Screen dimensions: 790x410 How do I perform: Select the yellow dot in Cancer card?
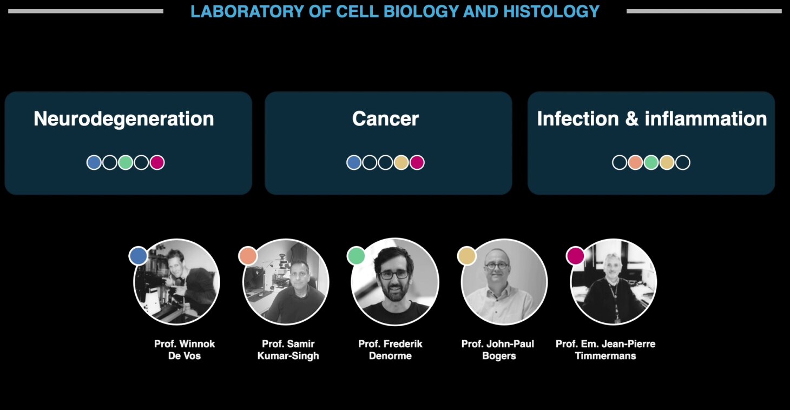tap(401, 162)
